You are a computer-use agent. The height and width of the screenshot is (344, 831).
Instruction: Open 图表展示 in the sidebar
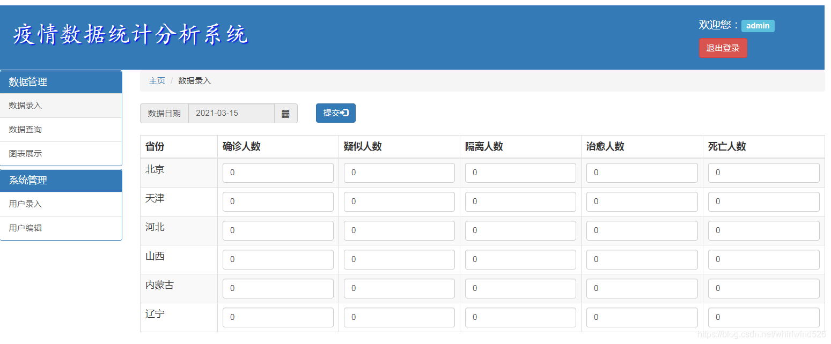pyautogui.click(x=61, y=154)
